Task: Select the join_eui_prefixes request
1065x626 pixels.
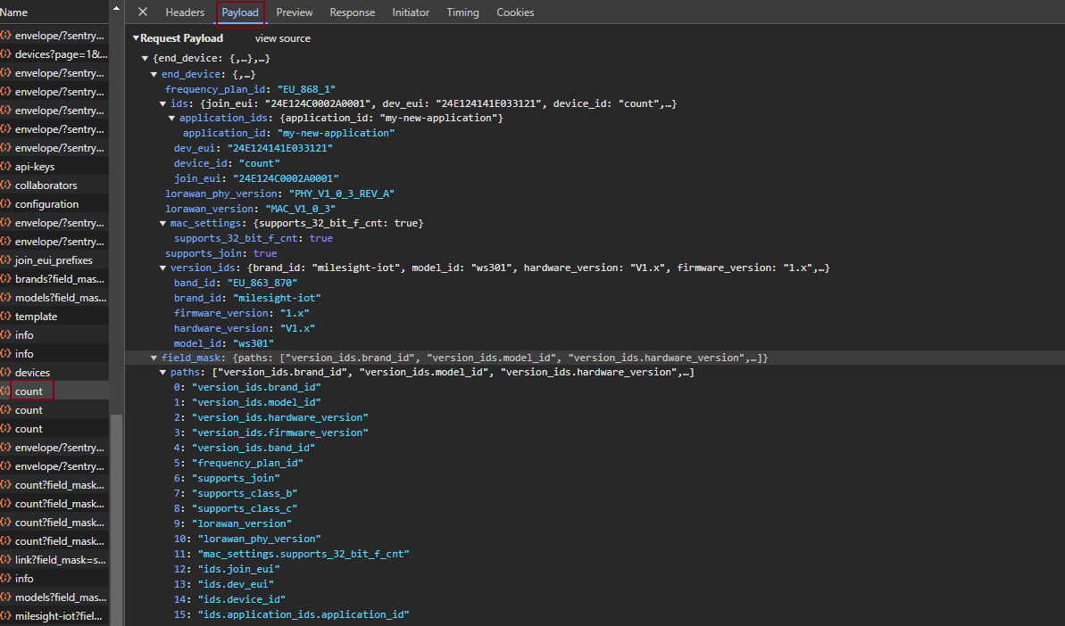Action: coord(54,260)
